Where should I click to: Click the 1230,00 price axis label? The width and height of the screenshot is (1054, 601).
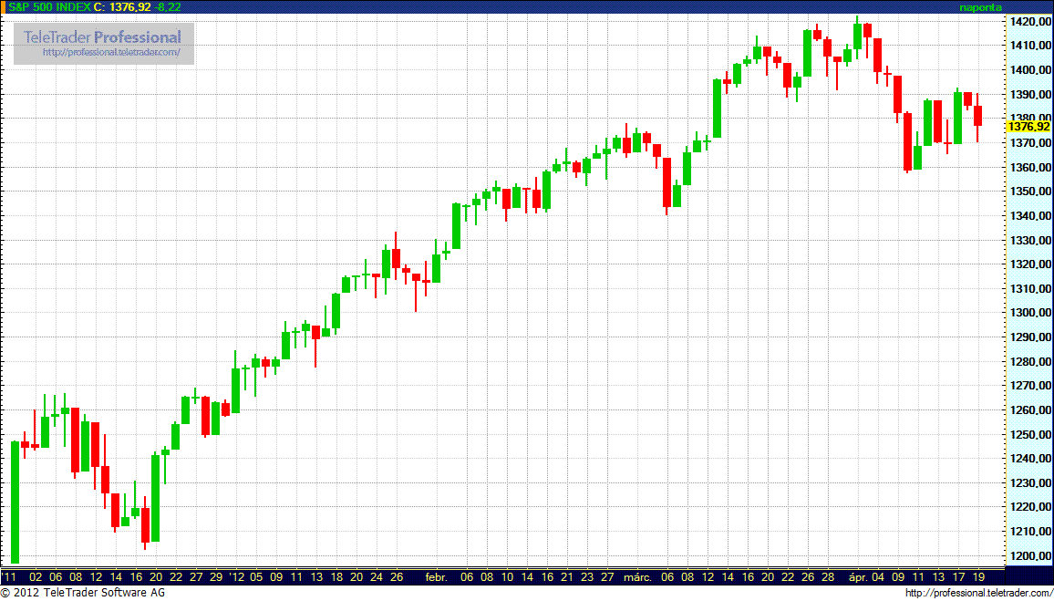point(1029,482)
